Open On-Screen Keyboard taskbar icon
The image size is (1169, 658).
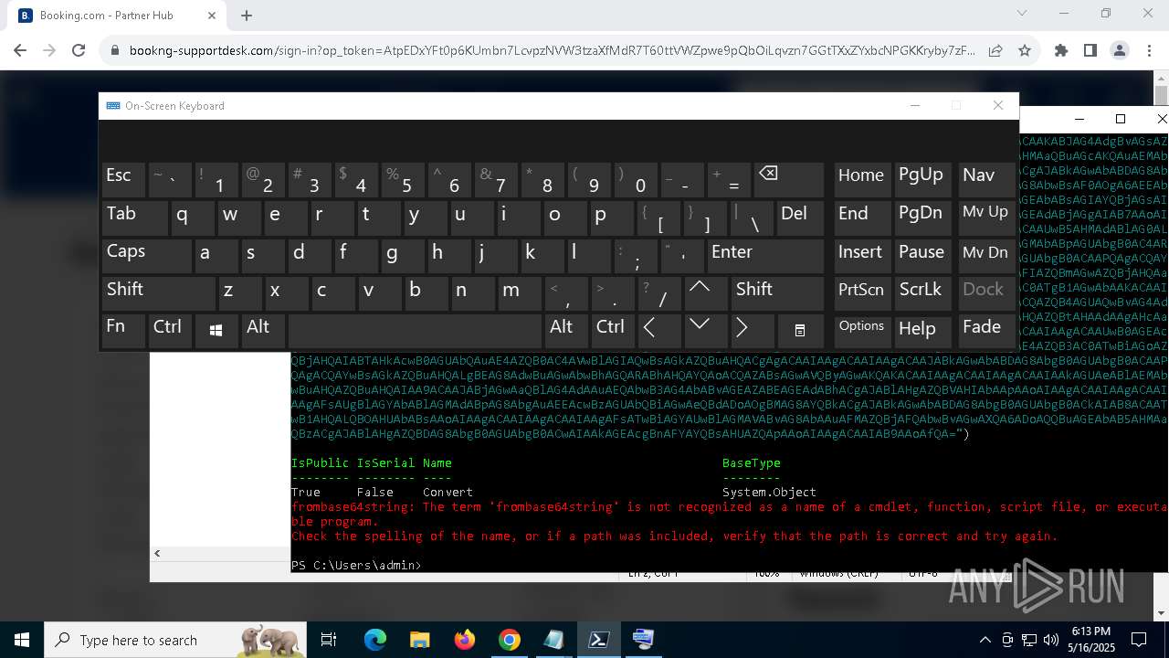(x=644, y=640)
